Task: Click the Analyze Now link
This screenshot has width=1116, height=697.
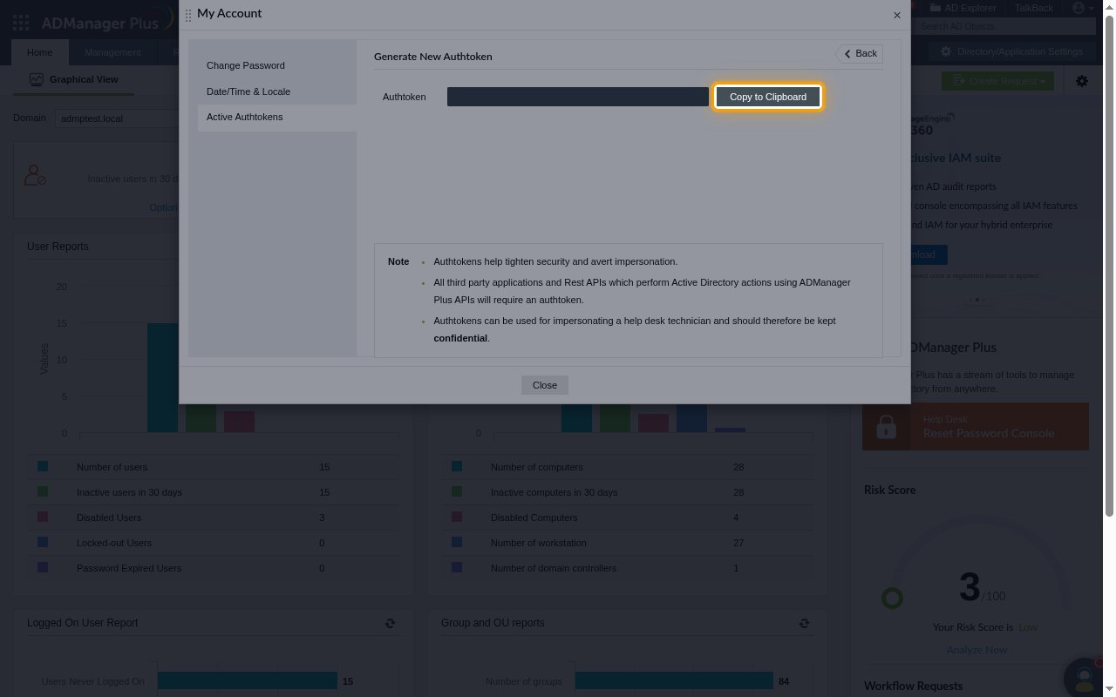Action: click(x=976, y=650)
